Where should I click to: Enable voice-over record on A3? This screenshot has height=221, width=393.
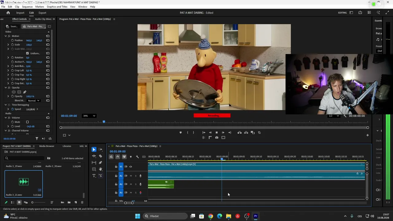(x=141, y=193)
